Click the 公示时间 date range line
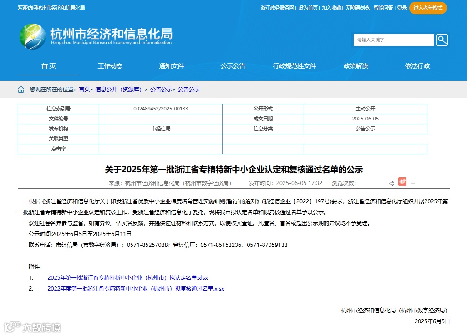Viewport: 467px width, 336px height. pos(80,234)
